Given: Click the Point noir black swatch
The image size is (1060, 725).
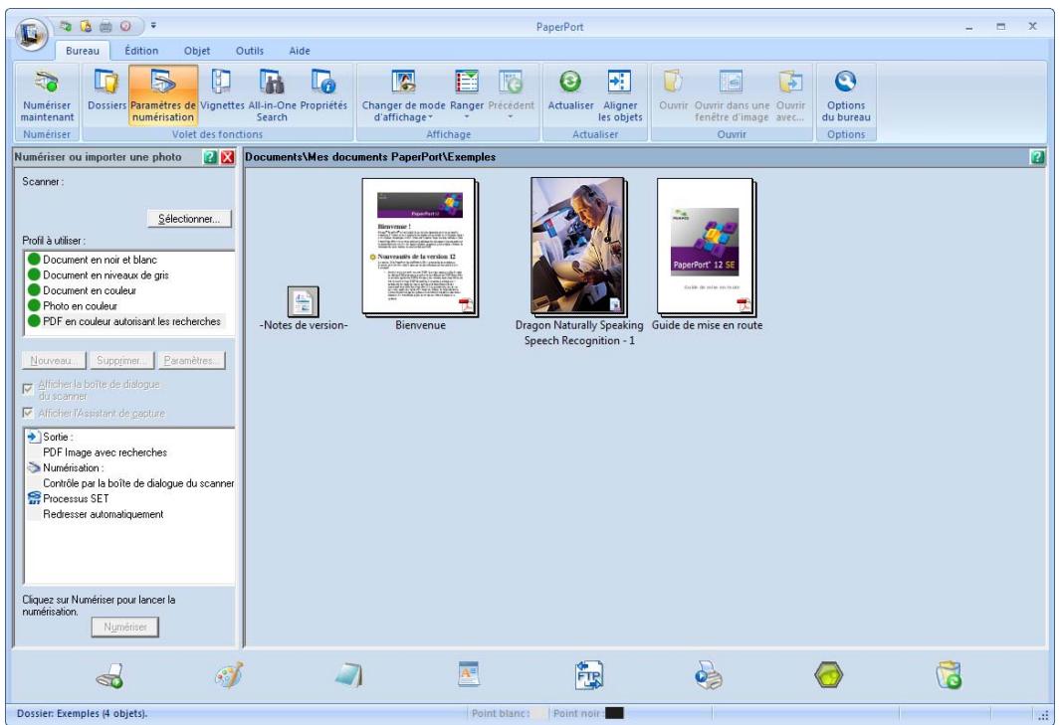Looking at the screenshot, I should [614, 713].
